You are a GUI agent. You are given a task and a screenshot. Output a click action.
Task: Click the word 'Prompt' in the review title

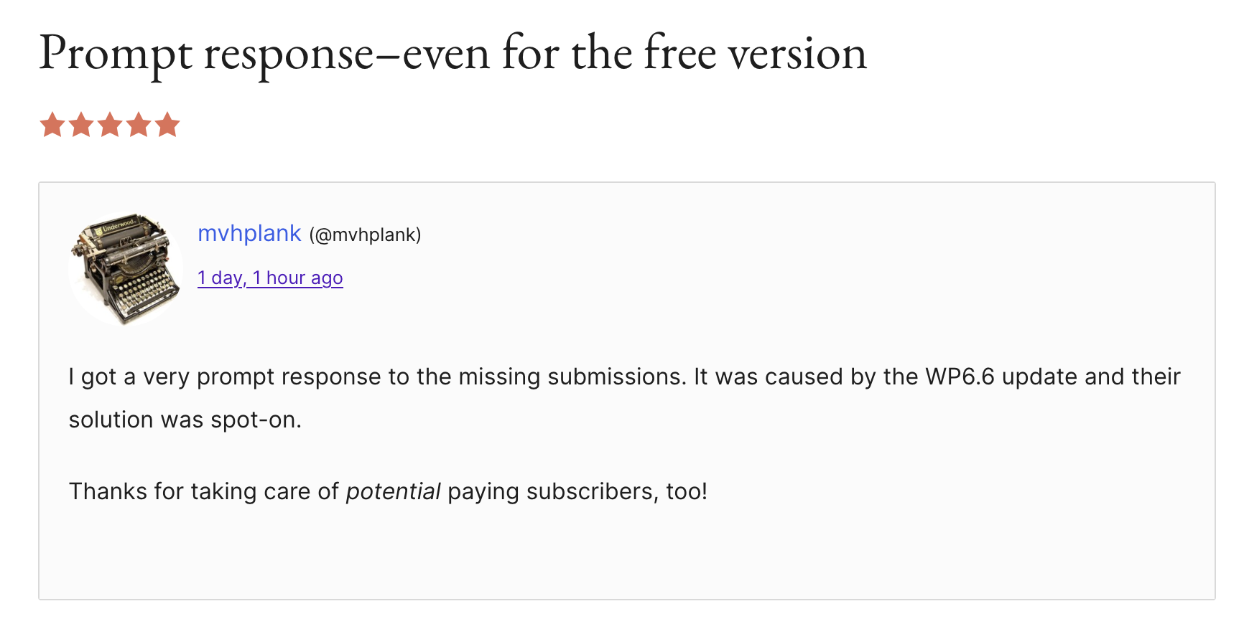point(116,54)
